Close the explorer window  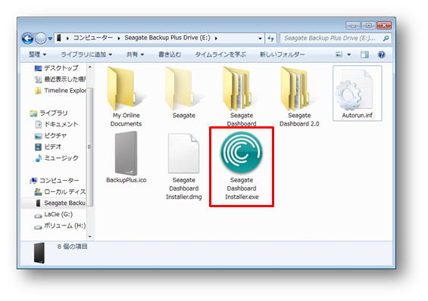384,26
